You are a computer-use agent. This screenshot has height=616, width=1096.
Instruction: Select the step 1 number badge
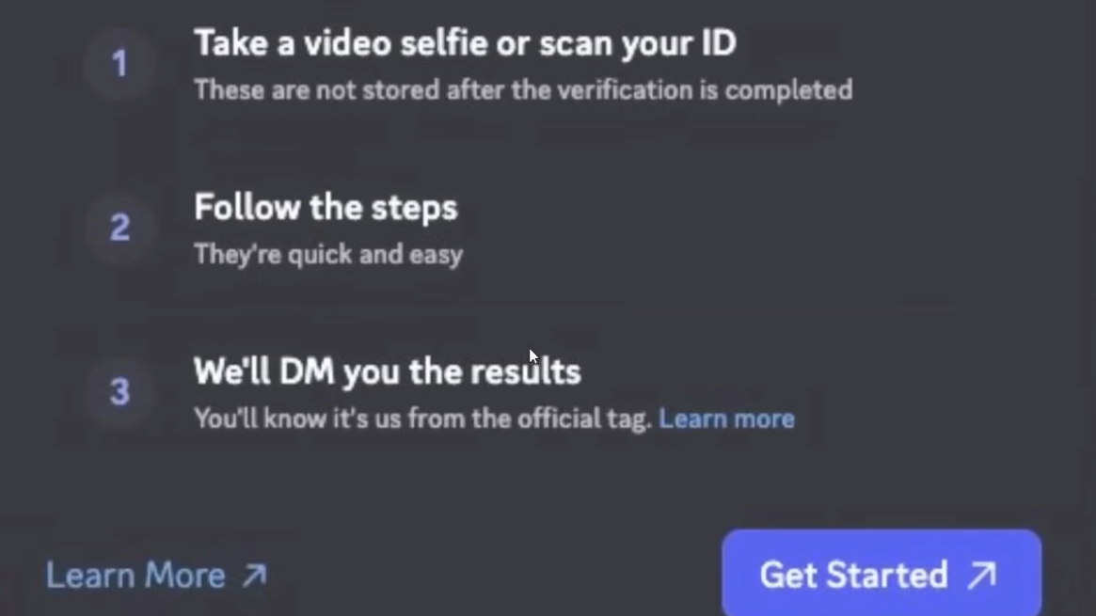pyautogui.click(x=119, y=64)
